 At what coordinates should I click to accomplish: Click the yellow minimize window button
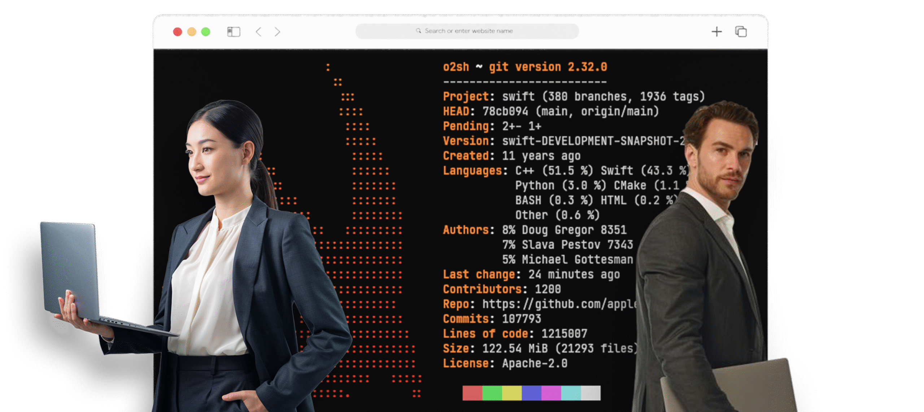(x=192, y=32)
